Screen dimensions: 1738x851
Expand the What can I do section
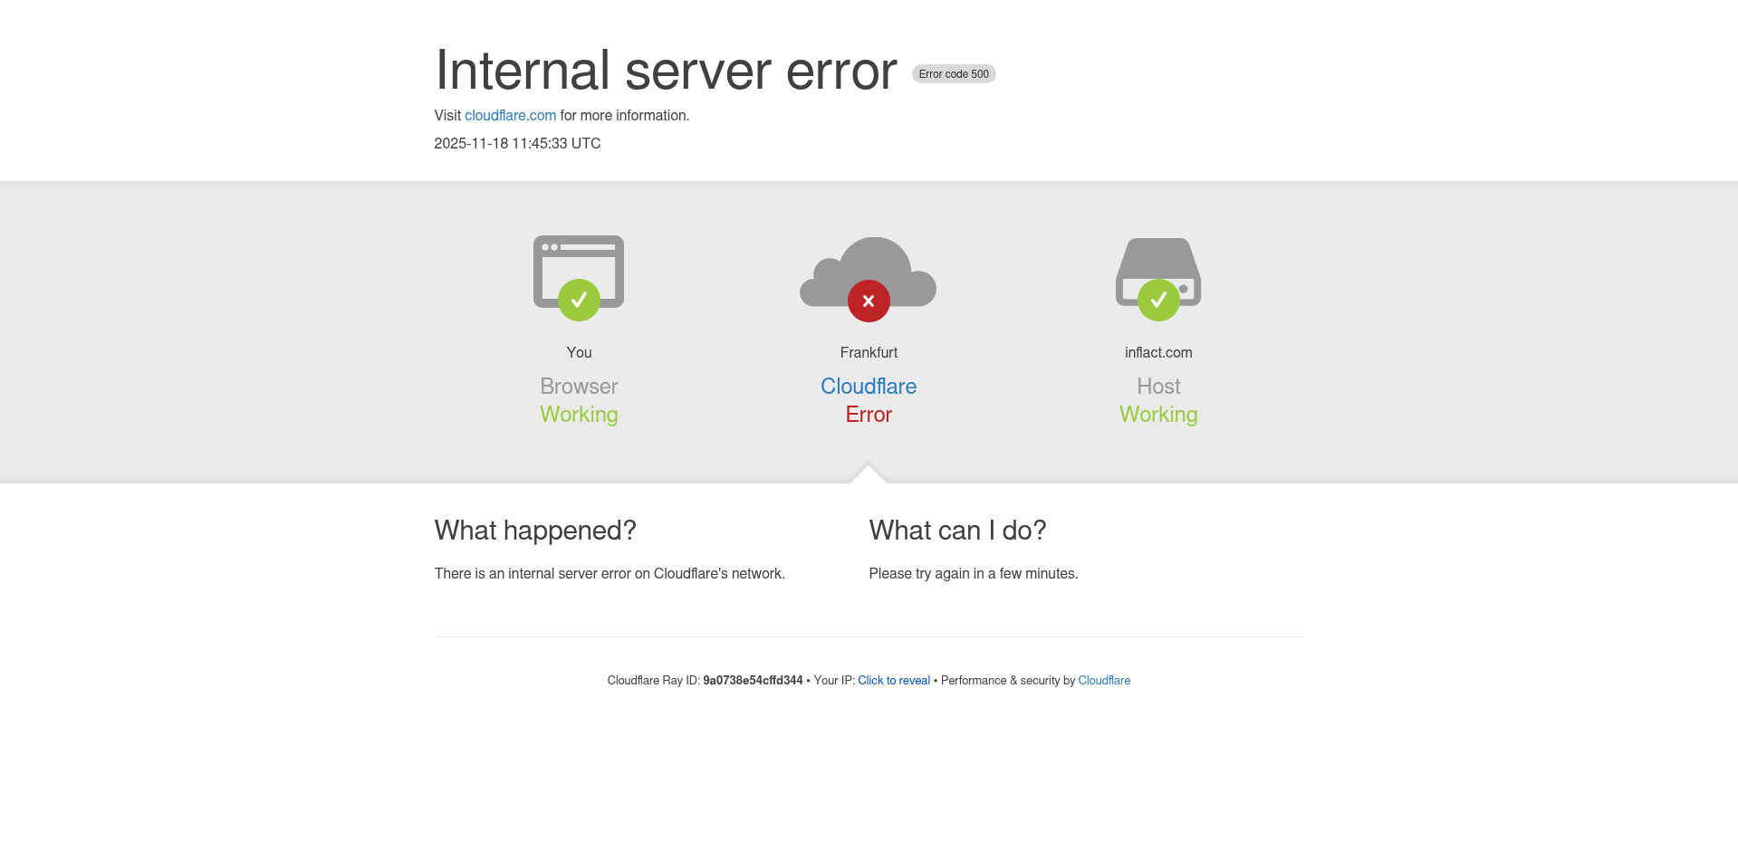[x=957, y=531]
